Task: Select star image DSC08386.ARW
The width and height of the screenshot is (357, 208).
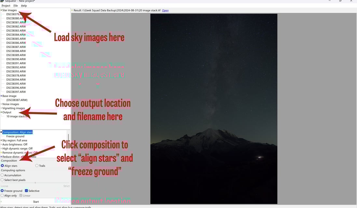Action: 16,43
